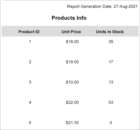The width and height of the screenshot is (140, 130).
Task: Click the $22.00 unit price cell
Action: point(72,103)
